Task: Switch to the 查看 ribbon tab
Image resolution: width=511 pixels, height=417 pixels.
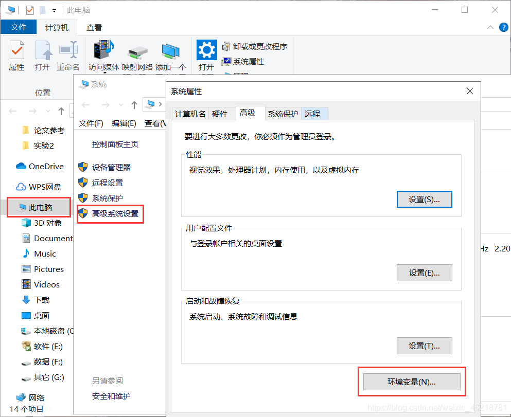Action: click(x=94, y=27)
